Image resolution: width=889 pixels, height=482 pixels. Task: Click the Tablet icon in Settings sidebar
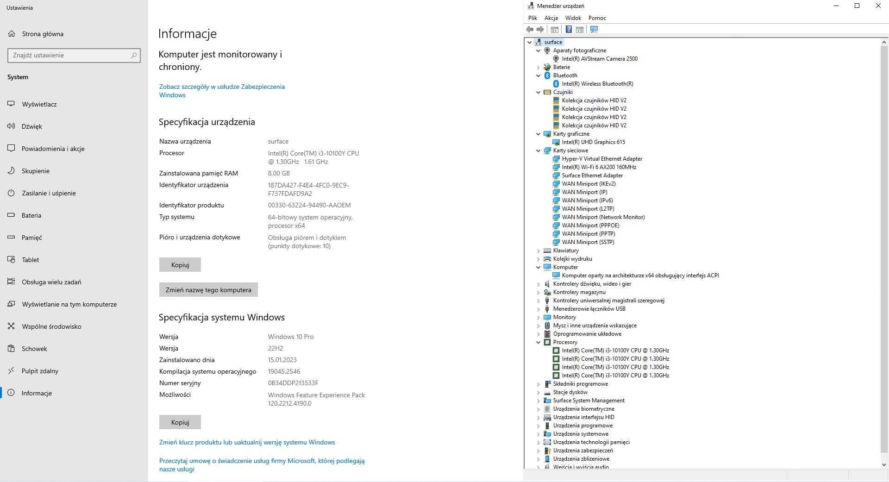[11, 260]
